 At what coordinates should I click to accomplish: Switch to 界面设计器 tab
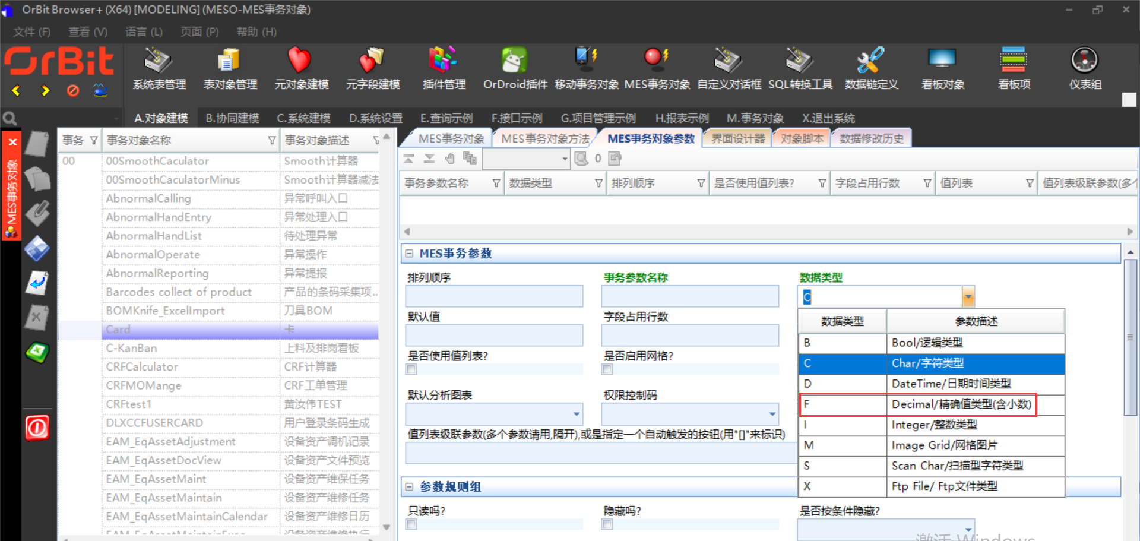[738, 138]
